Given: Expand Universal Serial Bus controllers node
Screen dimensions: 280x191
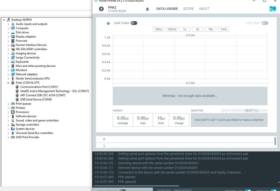Looking at the screenshot, I should pos(8,133).
